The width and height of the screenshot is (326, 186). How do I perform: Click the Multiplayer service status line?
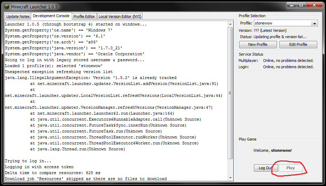point(276,60)
